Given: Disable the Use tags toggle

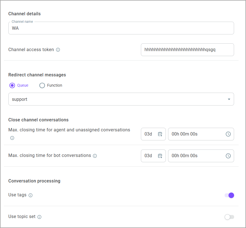Looking at the screenshot, I should 229,195.
